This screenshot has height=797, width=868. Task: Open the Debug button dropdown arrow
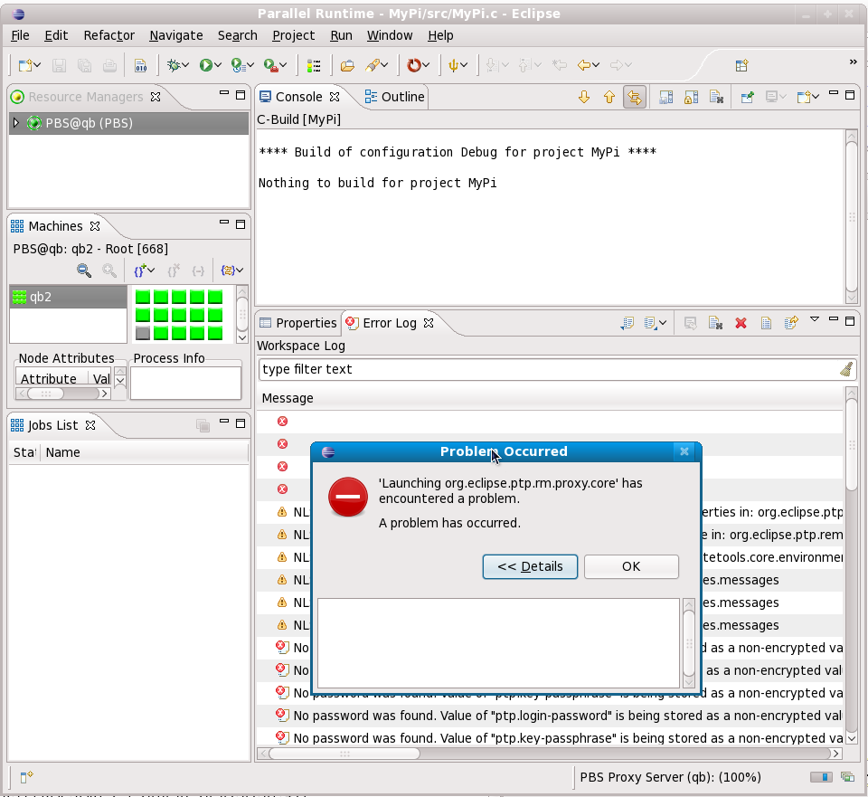coord(185,65)
